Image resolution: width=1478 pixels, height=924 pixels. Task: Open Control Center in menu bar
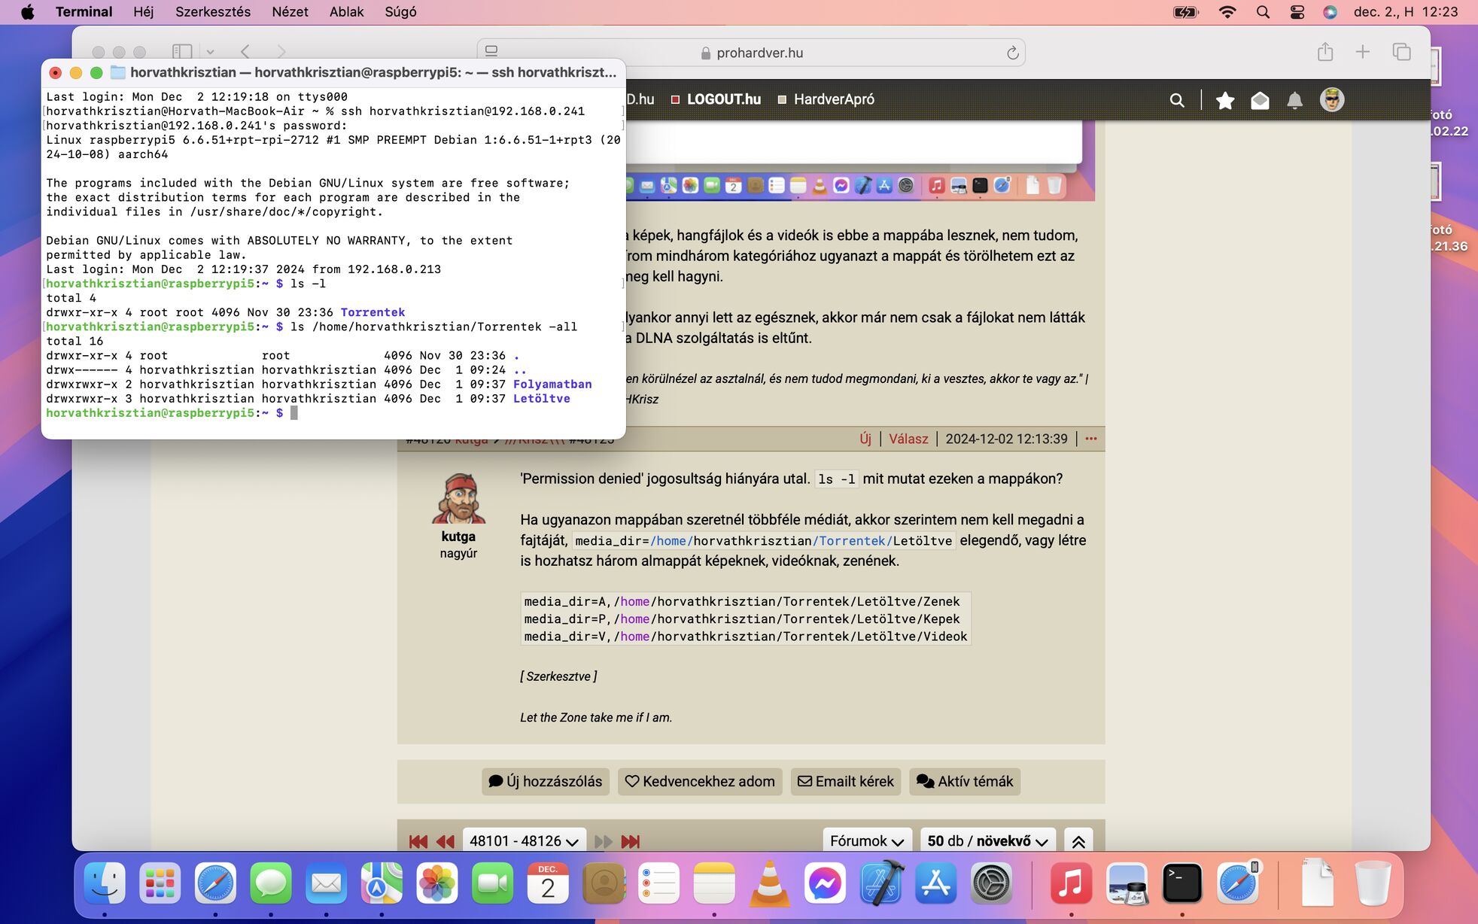1297,12
